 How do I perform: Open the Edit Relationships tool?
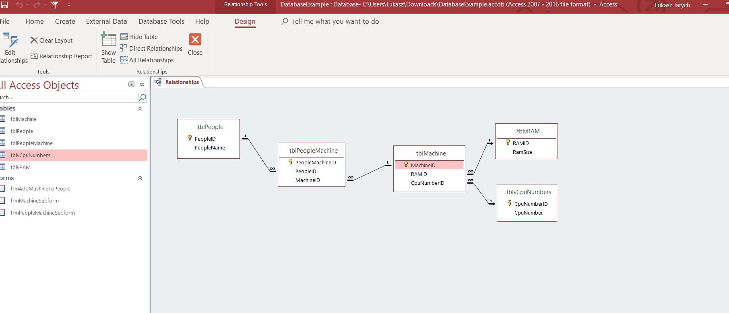pyautogui.click(x=11, y=48)
